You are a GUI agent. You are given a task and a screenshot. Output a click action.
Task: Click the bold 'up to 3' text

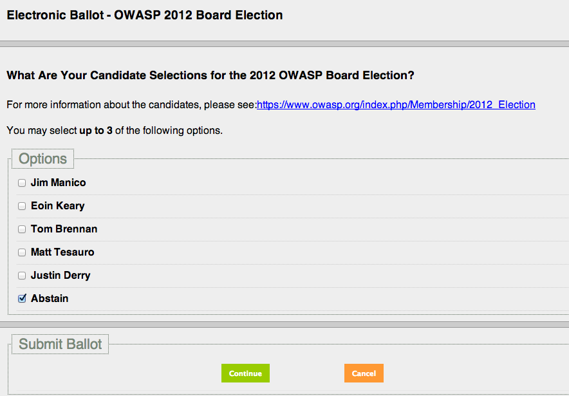(96, 131)
